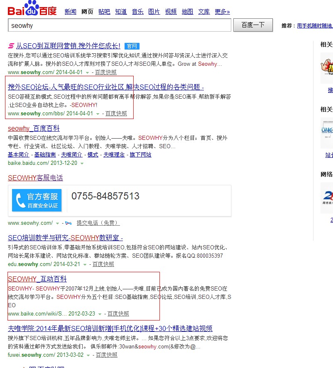Open the 模式 sublink
Screen dimensions: 333x368
93,155
